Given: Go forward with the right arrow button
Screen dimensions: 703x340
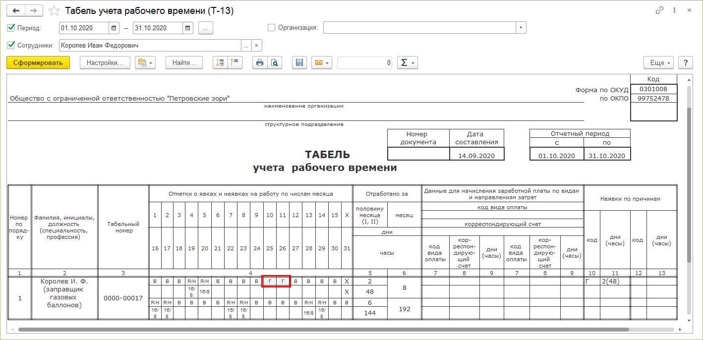Looking at the screenshot, I should pos(33,10).
